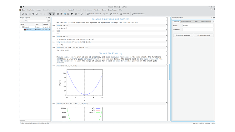Image resolution: width=235 pixels, height=132 pixels.
Task: Zoom Out of the notebook
Action: [x=124, y=14]
